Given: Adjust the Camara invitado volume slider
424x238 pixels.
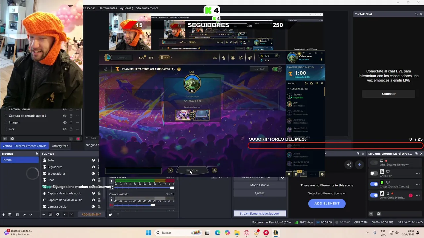Looking at the screenshot, I should click(x=153, y=205).
